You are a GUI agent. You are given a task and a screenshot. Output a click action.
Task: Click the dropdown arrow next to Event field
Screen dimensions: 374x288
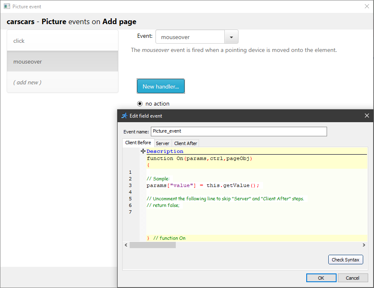coord(231,37)
